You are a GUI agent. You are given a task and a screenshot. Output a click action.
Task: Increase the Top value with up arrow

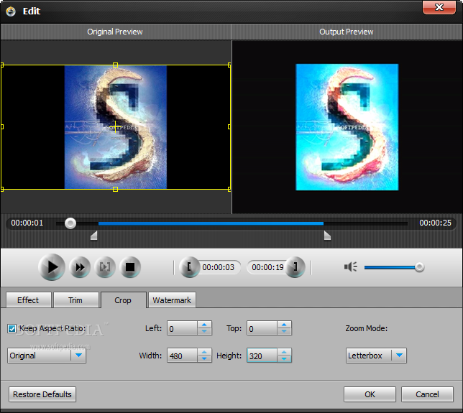coord(284,325)
